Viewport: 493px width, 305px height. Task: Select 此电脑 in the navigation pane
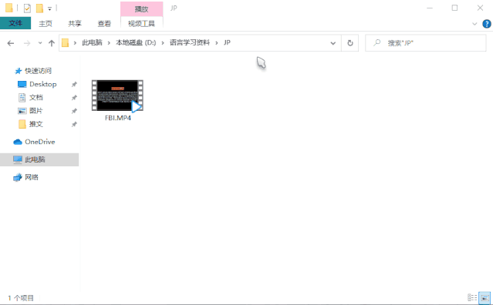(39, 159)
